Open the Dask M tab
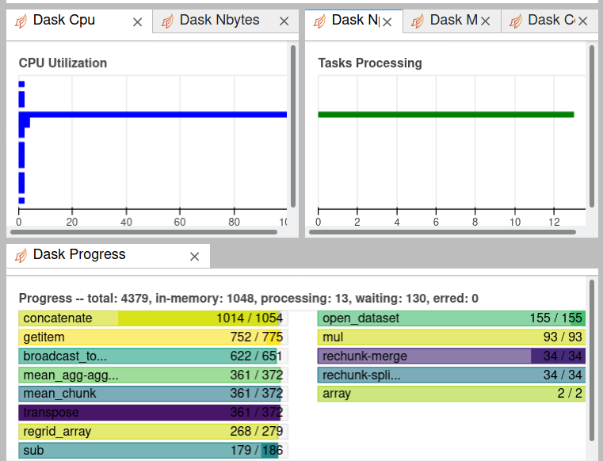The image size is (603, 461). point(452,21)
